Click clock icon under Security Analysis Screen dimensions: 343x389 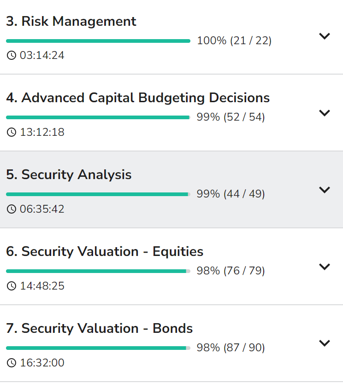click(x=11, y=209)
